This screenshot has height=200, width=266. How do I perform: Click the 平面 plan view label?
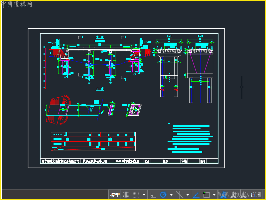point(100,89)
